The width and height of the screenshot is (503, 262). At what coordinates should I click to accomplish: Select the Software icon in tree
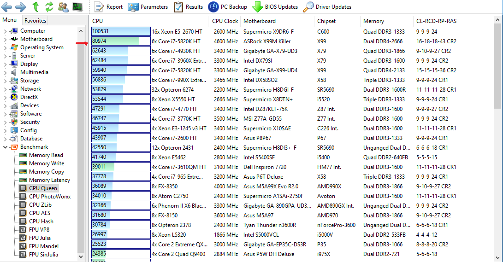click(14, 114)
